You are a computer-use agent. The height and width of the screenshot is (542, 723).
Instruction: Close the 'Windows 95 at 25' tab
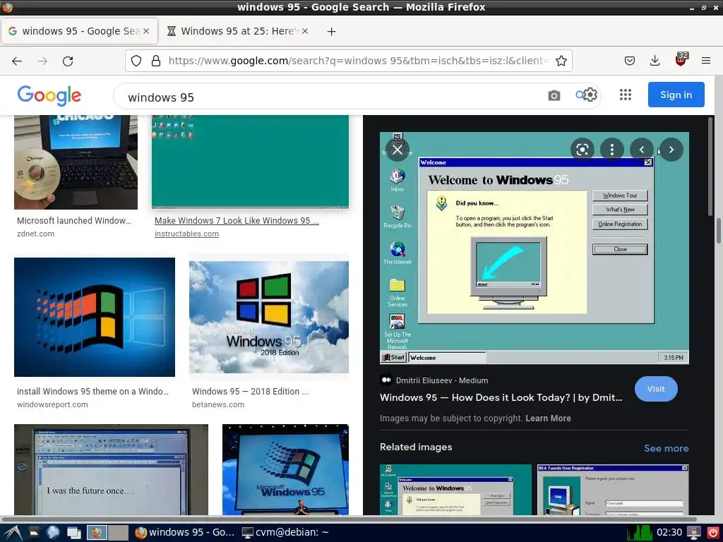pyautogui.click(x=305, y=31)
